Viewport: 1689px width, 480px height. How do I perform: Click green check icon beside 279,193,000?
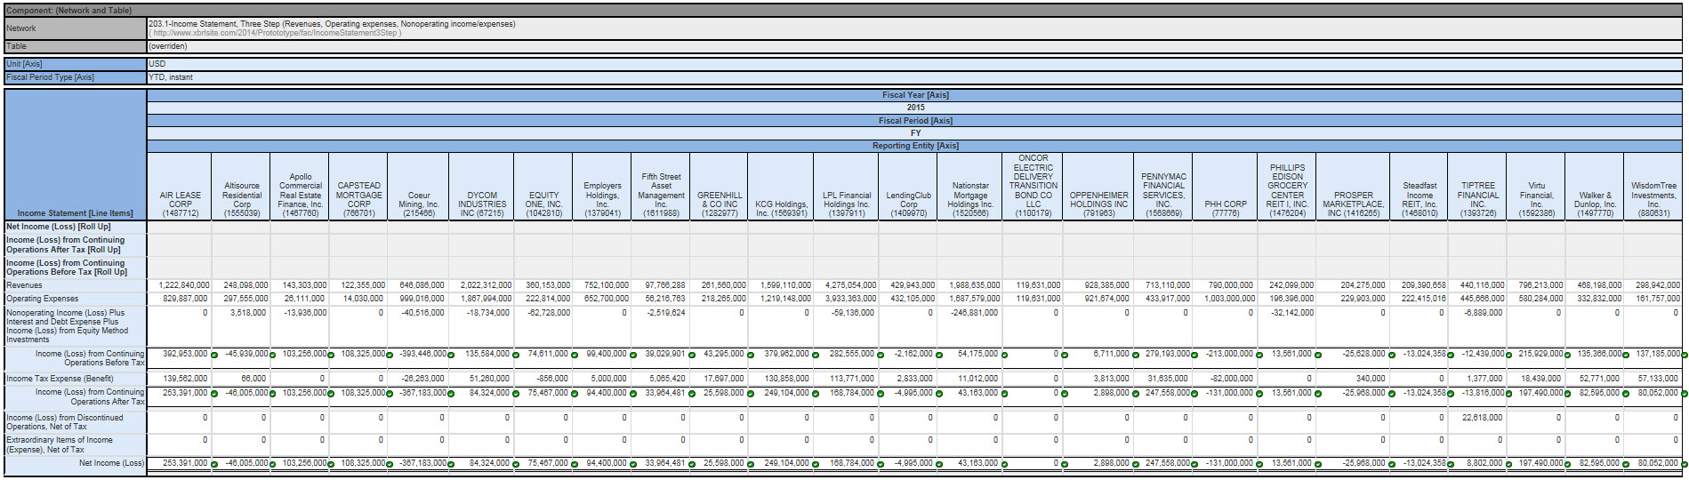(x=1196, y=355)
